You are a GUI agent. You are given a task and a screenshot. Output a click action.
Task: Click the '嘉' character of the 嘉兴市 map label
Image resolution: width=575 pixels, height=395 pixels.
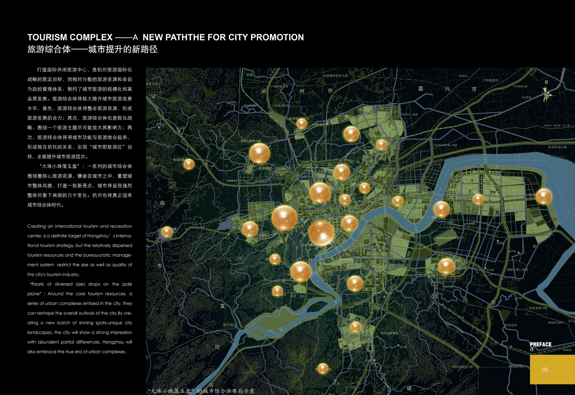click(420, 89)
